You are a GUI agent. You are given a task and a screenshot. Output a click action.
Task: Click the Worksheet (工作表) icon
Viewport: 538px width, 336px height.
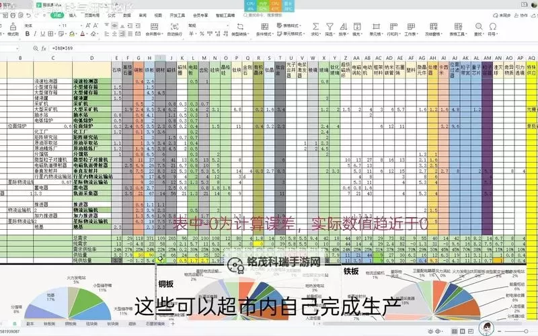(x=411, y=26)
